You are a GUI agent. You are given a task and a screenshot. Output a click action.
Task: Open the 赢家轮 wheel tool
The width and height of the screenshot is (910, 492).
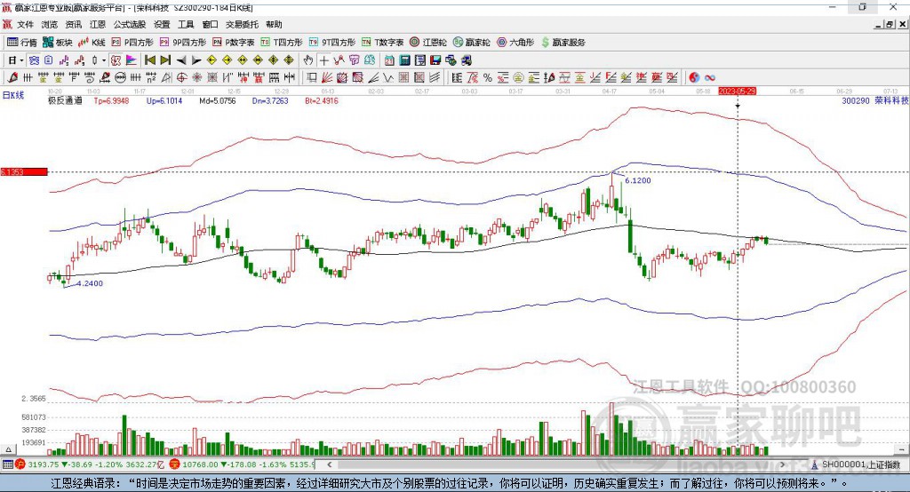pos(472,43)
